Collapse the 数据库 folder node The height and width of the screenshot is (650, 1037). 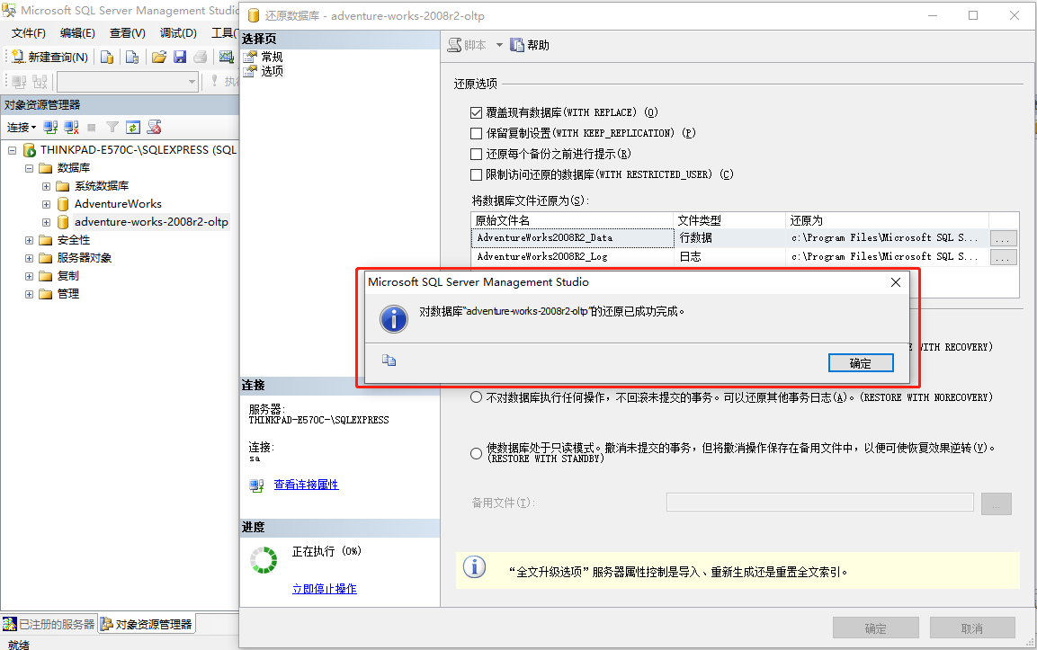coord(29,168)
